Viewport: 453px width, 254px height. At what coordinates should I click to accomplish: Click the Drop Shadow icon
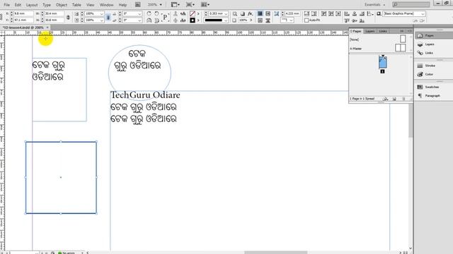click(242, 13)
